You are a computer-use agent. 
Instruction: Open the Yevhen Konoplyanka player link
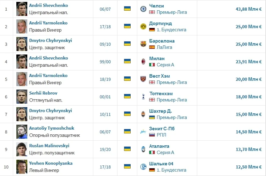[x=51, y=163]
